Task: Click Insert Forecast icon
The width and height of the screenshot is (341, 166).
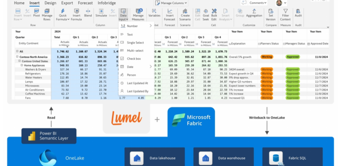Action: (x=170, y=11)
